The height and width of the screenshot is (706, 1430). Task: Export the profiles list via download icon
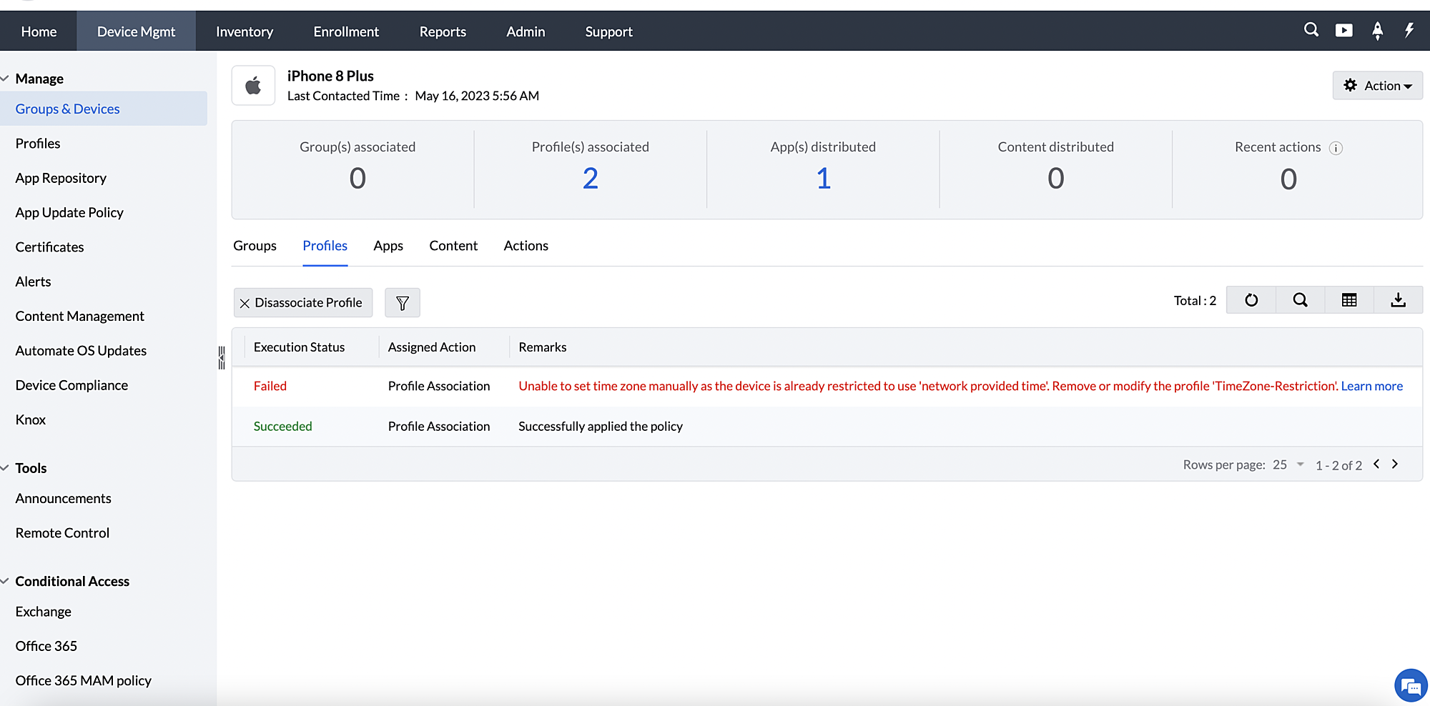coord(1398,300)
